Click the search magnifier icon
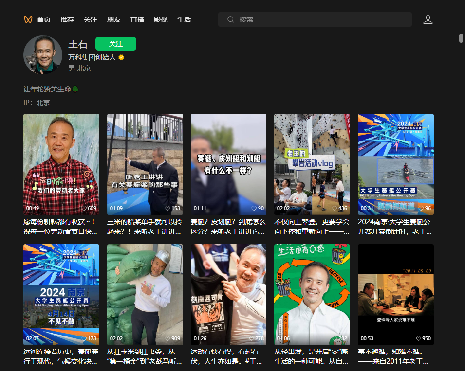The image size is (465, 371). click(230, 19)
